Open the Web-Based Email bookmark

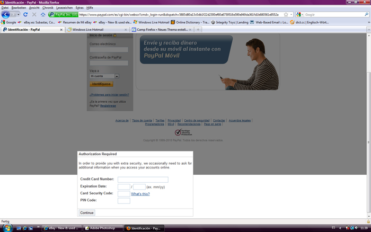(x=269, y=22)
